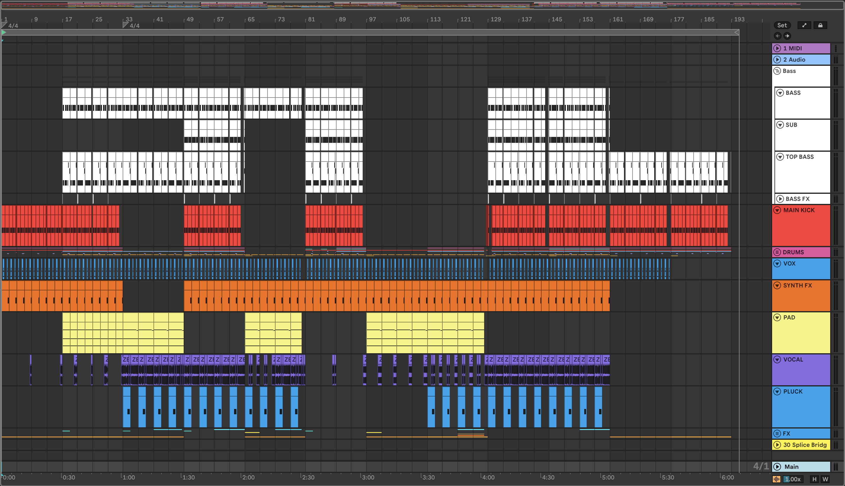Select the MAIN KICK track title

click(x=799, y=210)
